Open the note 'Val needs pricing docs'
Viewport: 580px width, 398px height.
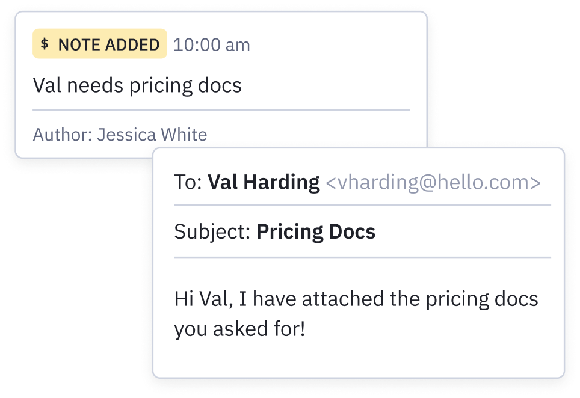pyautogui.click(x=137, y=85)
